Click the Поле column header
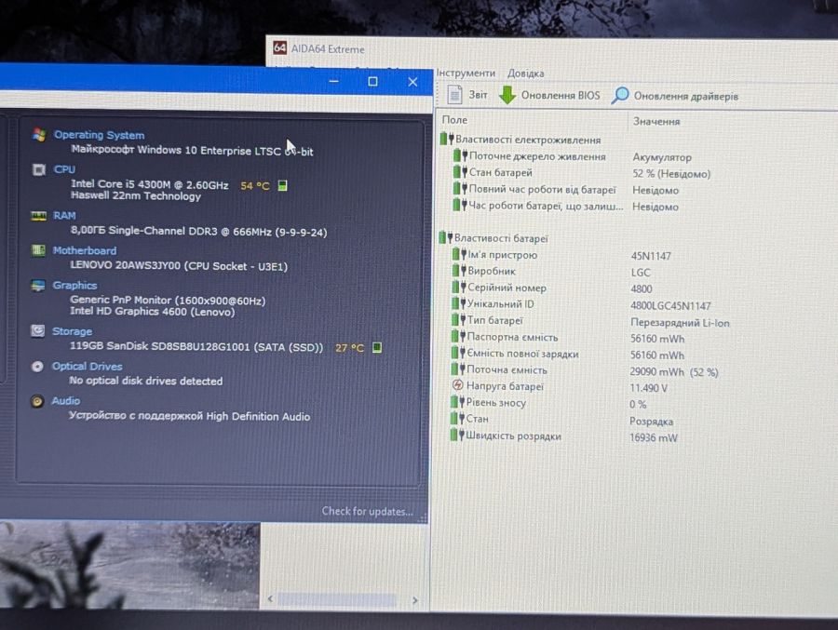838x630 pixels. click(x=454, y=120)
